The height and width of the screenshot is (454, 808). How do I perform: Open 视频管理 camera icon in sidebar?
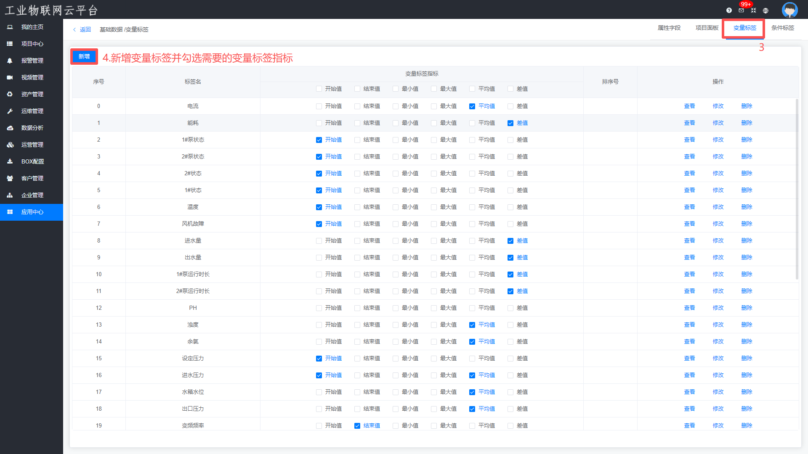10,77
